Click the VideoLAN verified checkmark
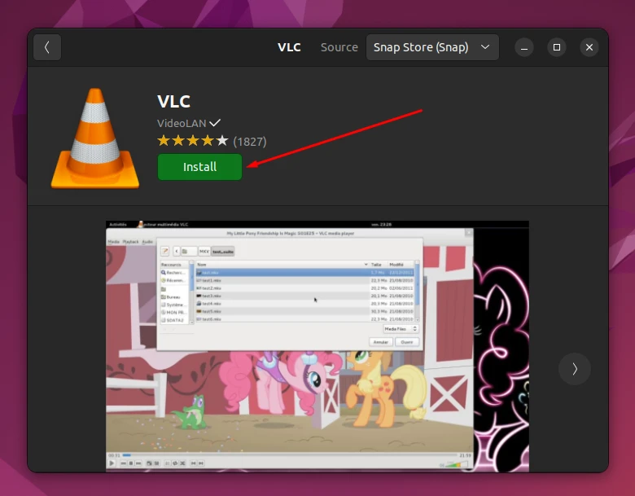 [215, 122]
